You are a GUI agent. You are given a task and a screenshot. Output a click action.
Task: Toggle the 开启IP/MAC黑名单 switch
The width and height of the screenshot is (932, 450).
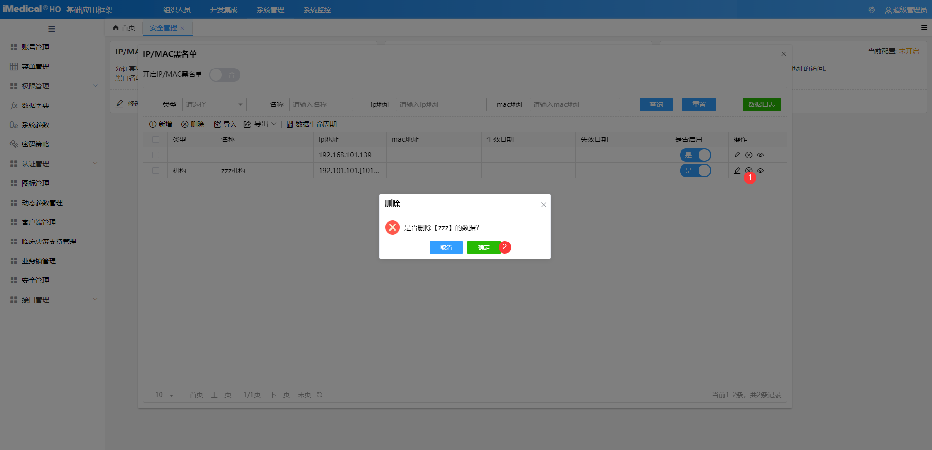coord(225,75)
